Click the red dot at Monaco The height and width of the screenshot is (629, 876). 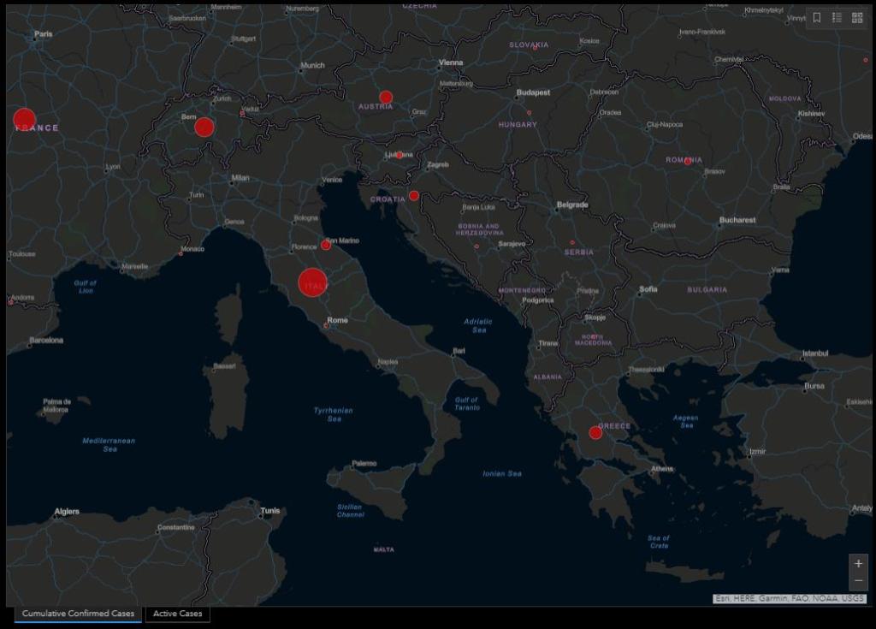[x=181, y=252]
